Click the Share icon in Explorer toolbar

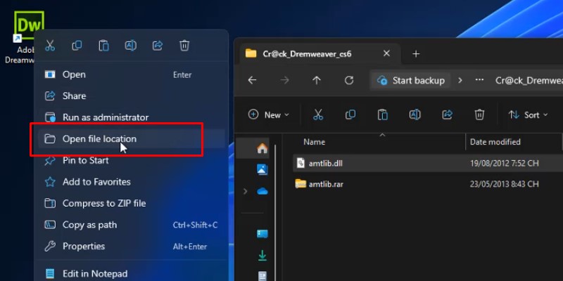447,115
